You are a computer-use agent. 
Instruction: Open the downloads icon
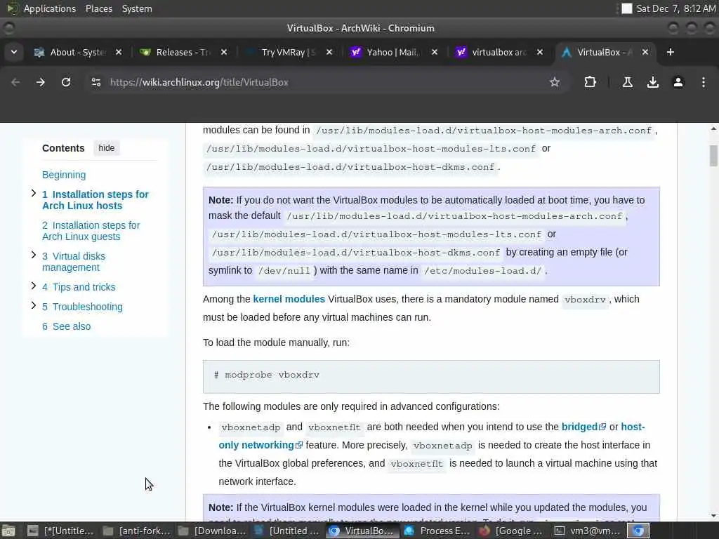653,82
